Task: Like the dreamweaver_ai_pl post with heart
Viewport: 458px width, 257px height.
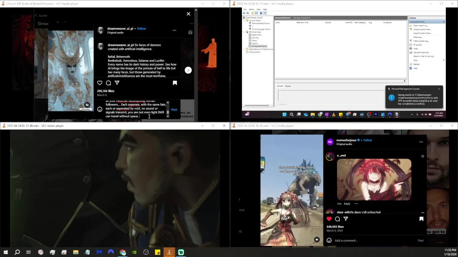Action: click(x=100, y=83)
